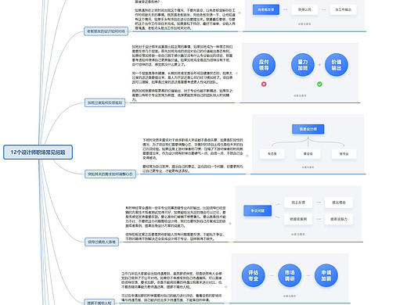Click the blue 向老板反馈 box in top diagram
This screenshot has height=305, width=407.
[266, 9]
